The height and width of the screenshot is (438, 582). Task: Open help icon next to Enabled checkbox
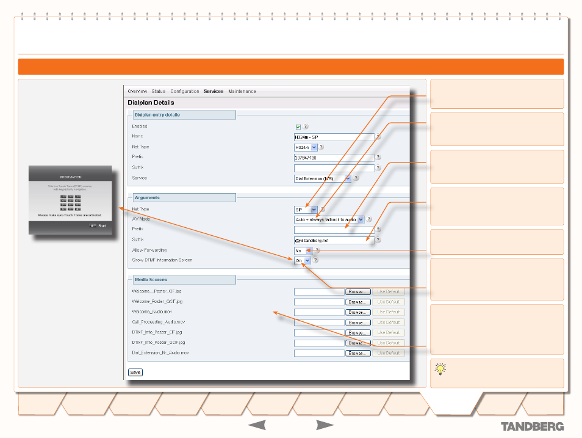pyautogui.click(x=306, y=126)
